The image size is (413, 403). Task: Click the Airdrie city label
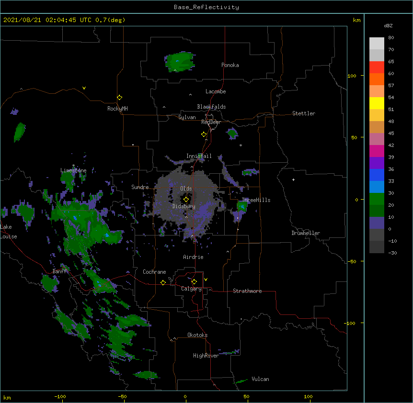coord(194,257)
